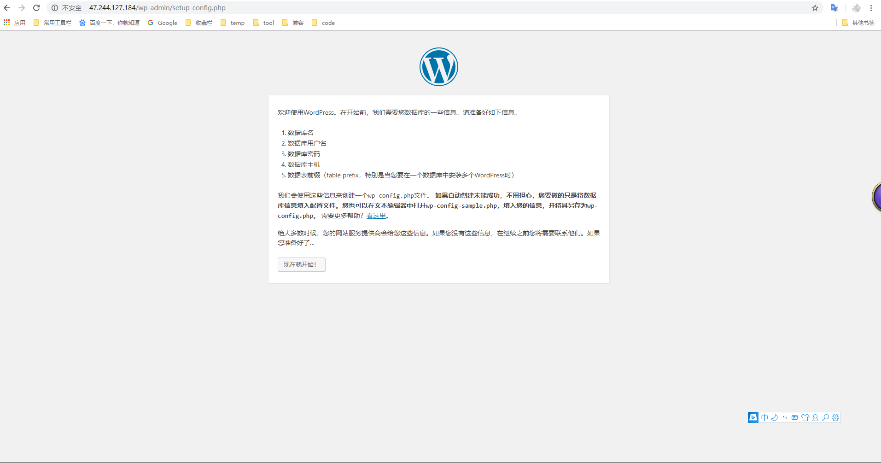Click the browser forward arrow

tap(22, 8)
